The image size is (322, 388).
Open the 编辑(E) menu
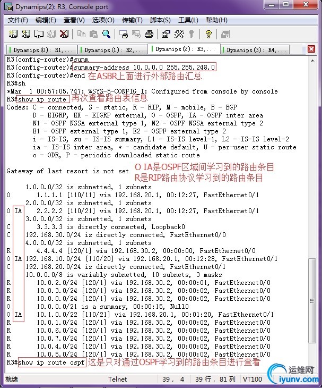(46, 20)
